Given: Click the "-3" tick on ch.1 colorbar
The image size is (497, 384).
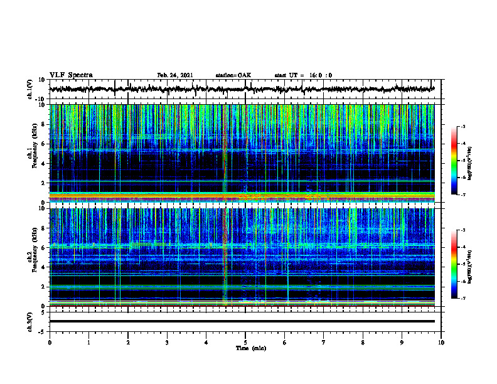Looking at the screenshot, I should click(462, 126).
